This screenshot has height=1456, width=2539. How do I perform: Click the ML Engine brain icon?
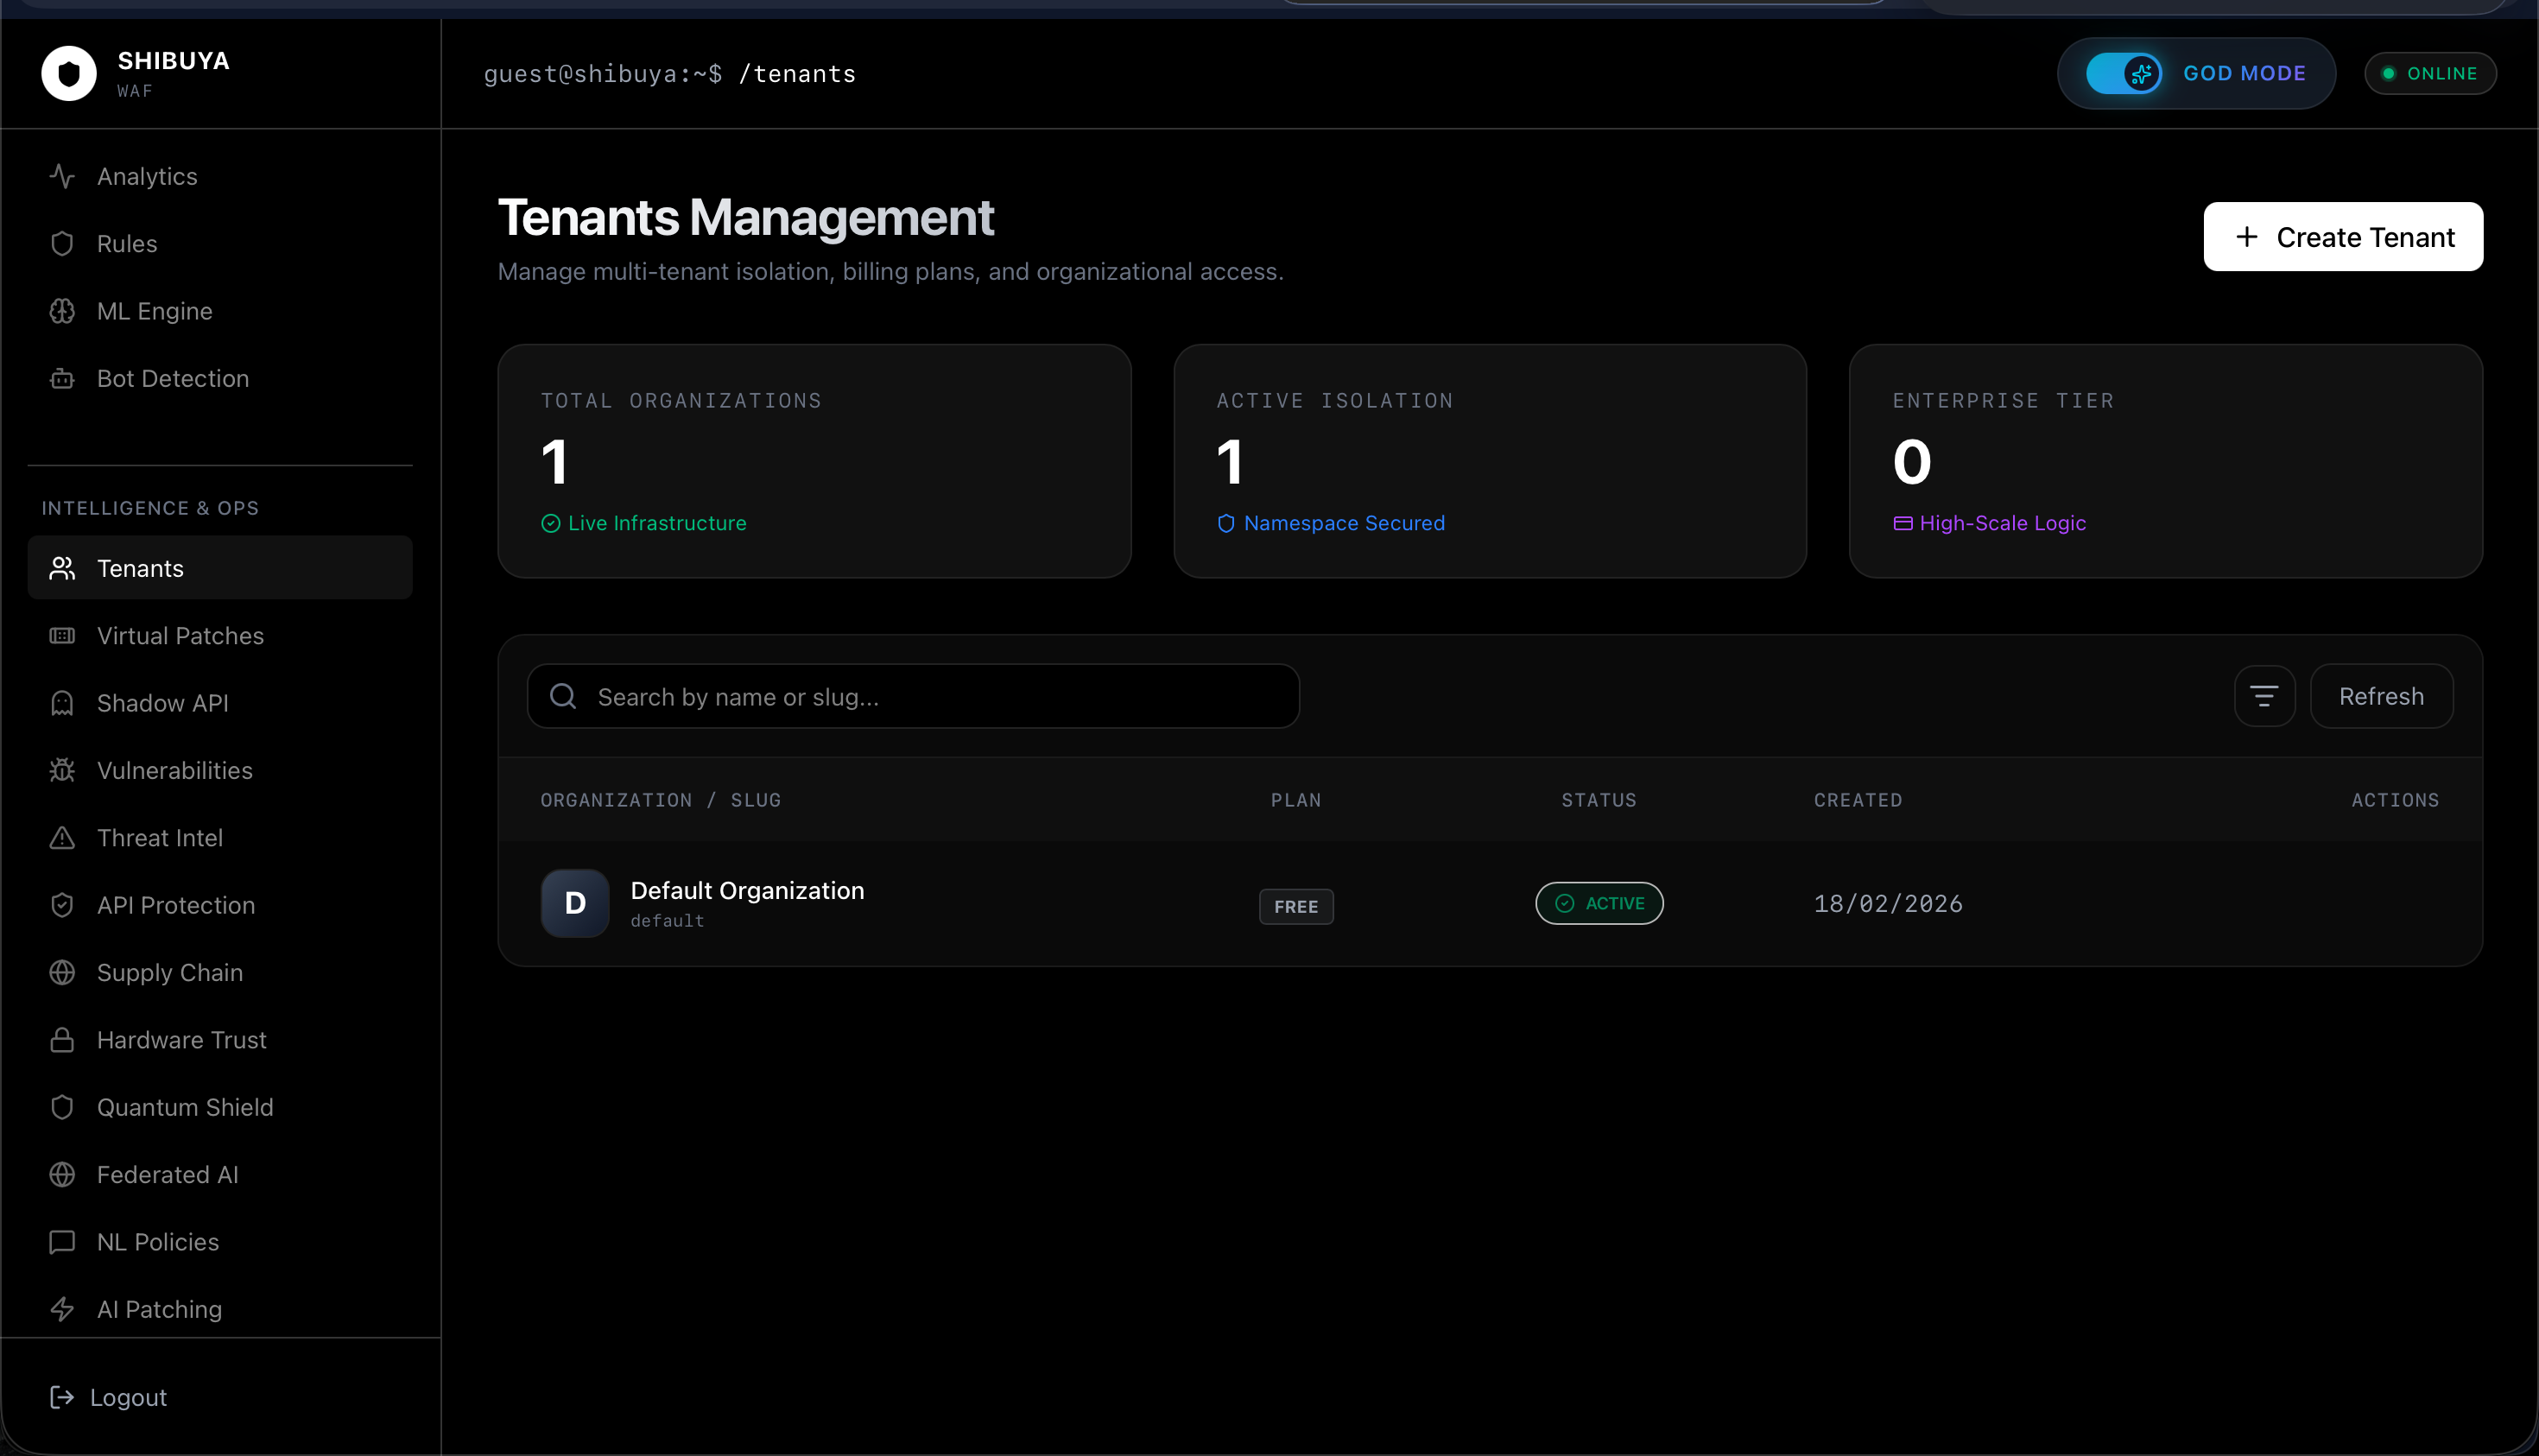(x=62, y=311)
